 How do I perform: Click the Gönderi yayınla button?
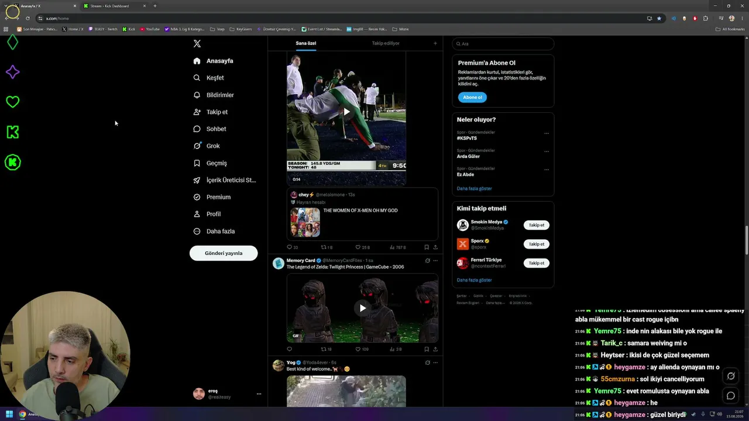(224, 253)
